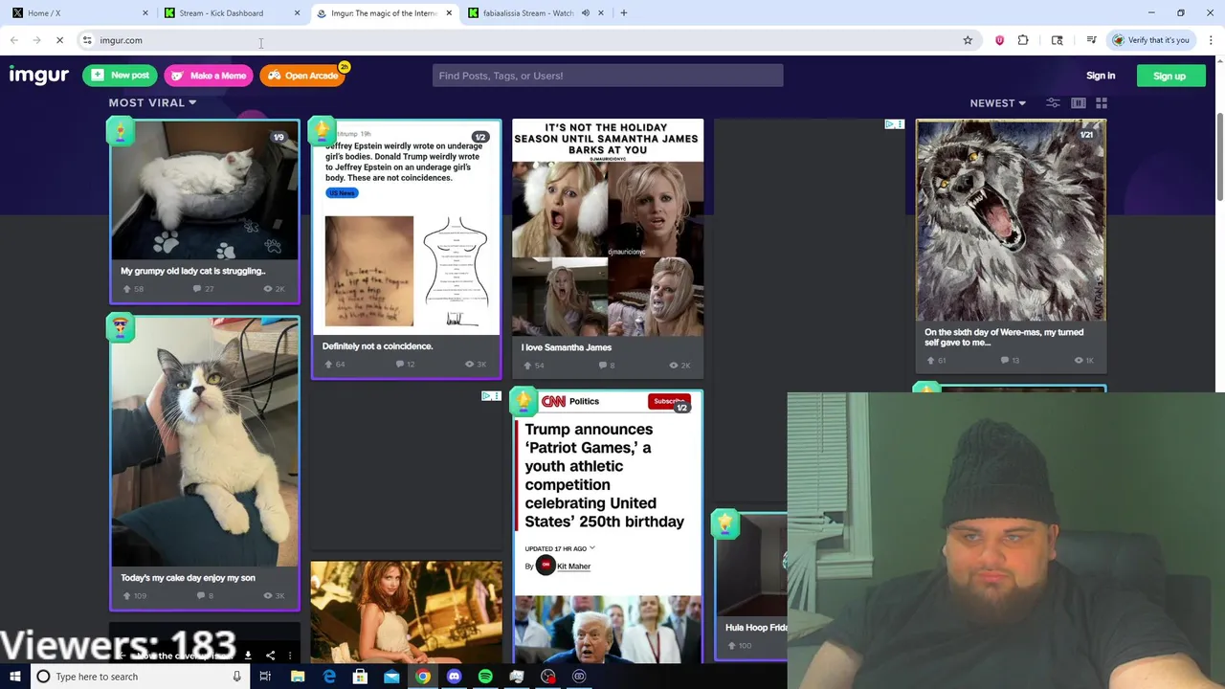Open the Make a Meme page

[x=209, y=76]
